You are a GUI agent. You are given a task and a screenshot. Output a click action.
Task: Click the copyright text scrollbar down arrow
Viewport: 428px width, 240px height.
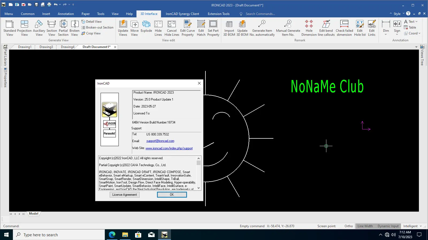pyautogui.click(x=198, y=188)
